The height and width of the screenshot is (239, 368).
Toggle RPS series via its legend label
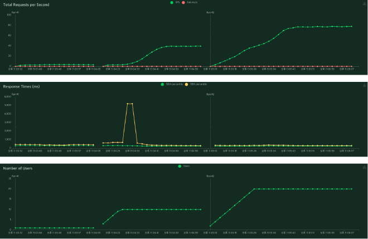click(177, 3)
